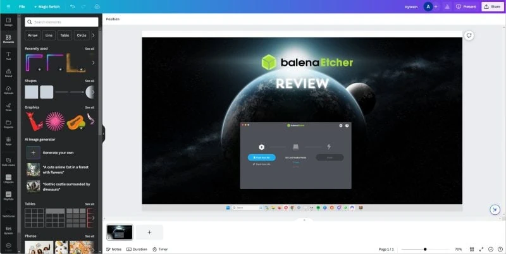
Task: See all Shapes
Action: 90,81
